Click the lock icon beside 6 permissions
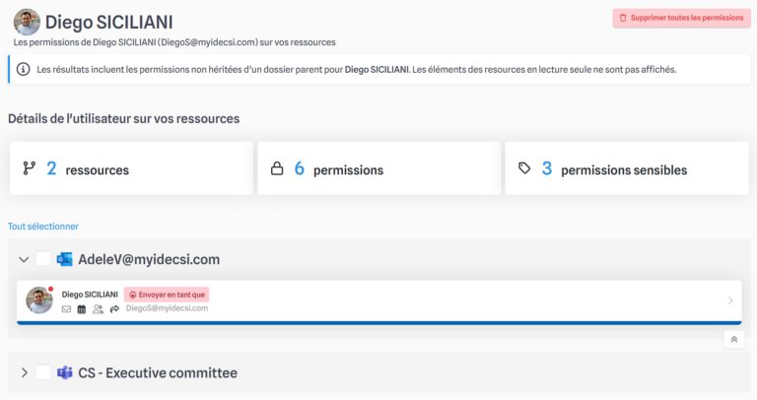 [277, 168]
